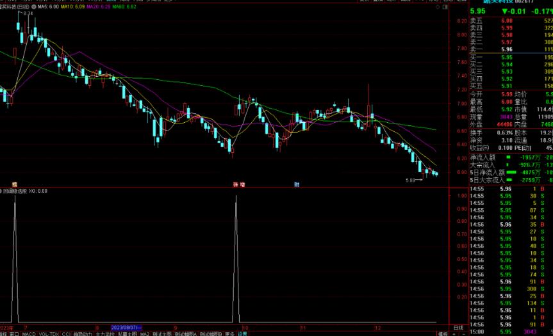Screen dimensions: 553x336
Task: Click the 14:56 tick row with volume 300
Action: click(511, 289)
